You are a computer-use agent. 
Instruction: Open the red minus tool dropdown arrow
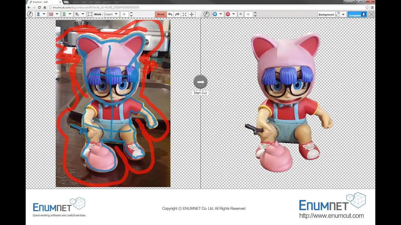pyautogui.click(x=233, y=14)
